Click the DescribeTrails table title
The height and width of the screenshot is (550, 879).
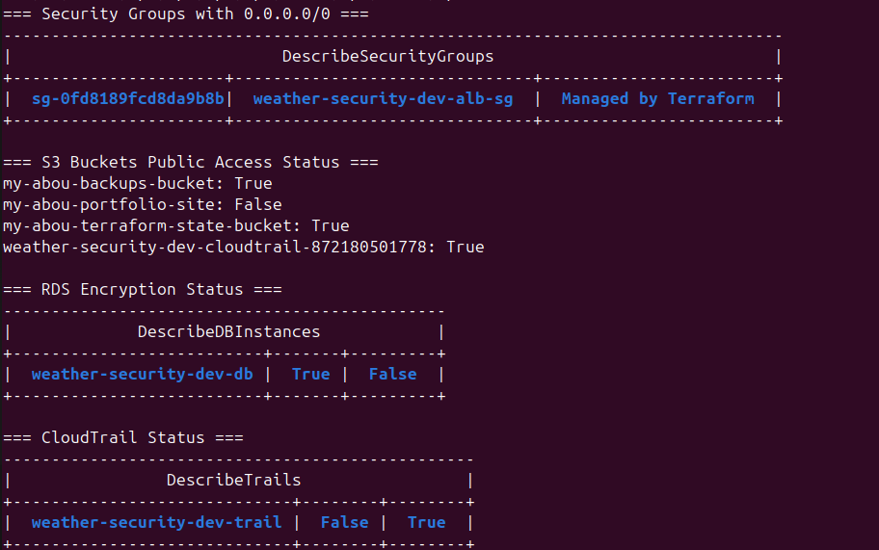coord(234,481)
